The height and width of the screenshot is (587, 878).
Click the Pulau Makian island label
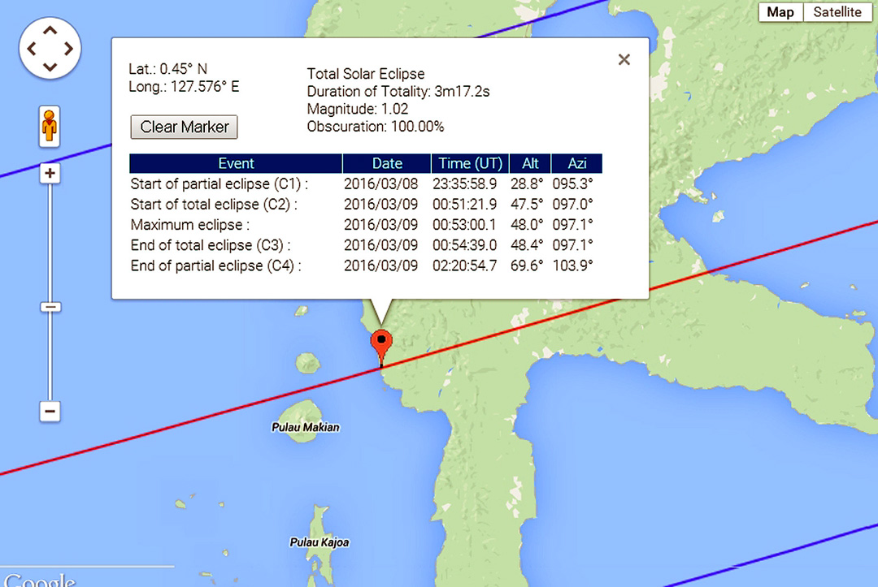(306, 427)
